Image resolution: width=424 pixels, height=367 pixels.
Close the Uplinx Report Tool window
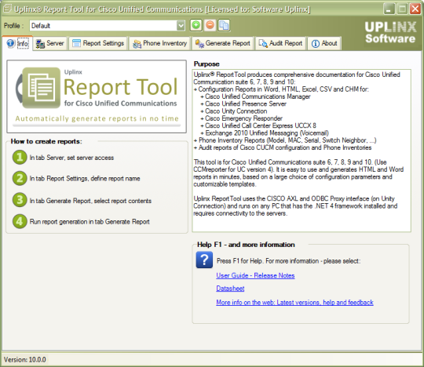(415, 9)
